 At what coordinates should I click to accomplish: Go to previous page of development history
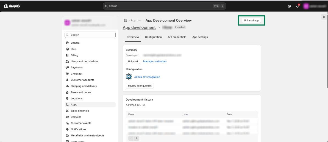click(131, 138)
